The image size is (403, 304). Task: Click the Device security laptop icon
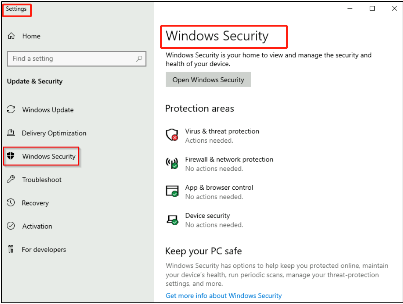click(172, 220)
